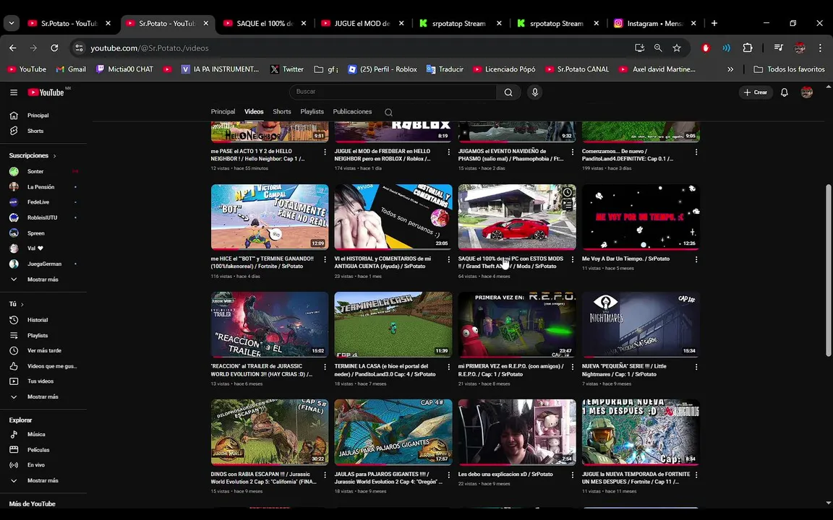The image size is (833, 520).
Task: Expand Tú section Mostrar más
Action: [43, 396]
